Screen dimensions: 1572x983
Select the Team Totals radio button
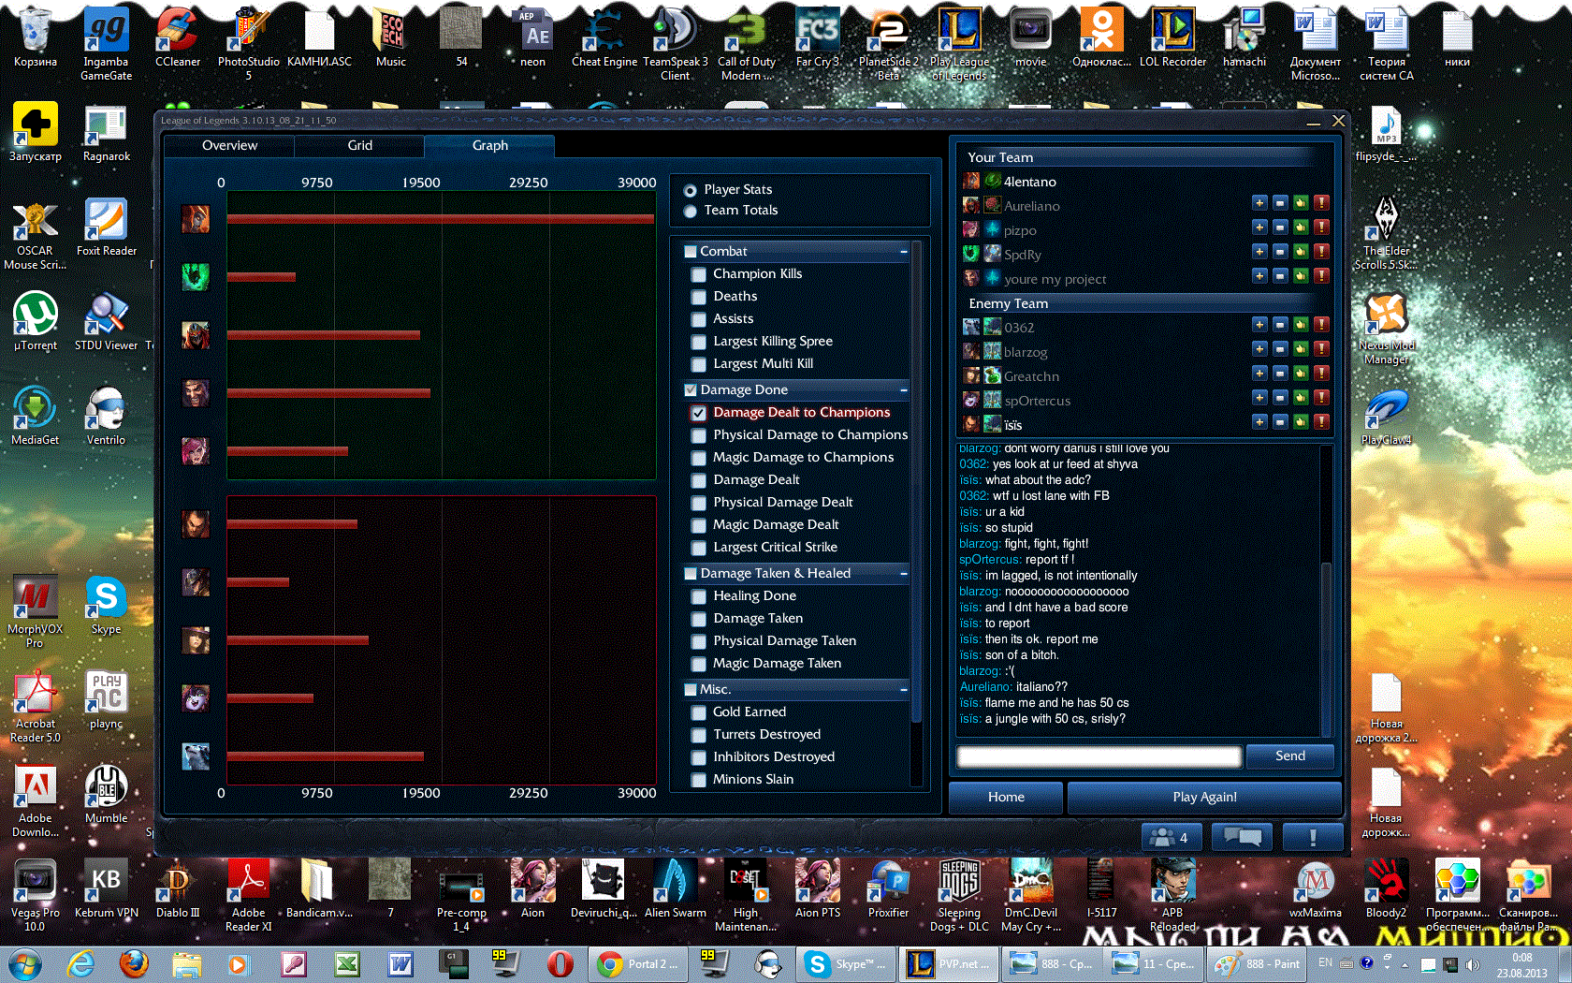point(691,212)
